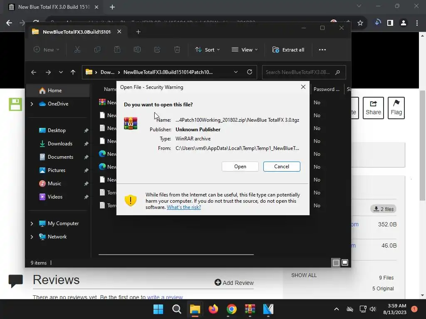
Task: Click the Flag button on the web page
Action: click(x=396, y=108)
